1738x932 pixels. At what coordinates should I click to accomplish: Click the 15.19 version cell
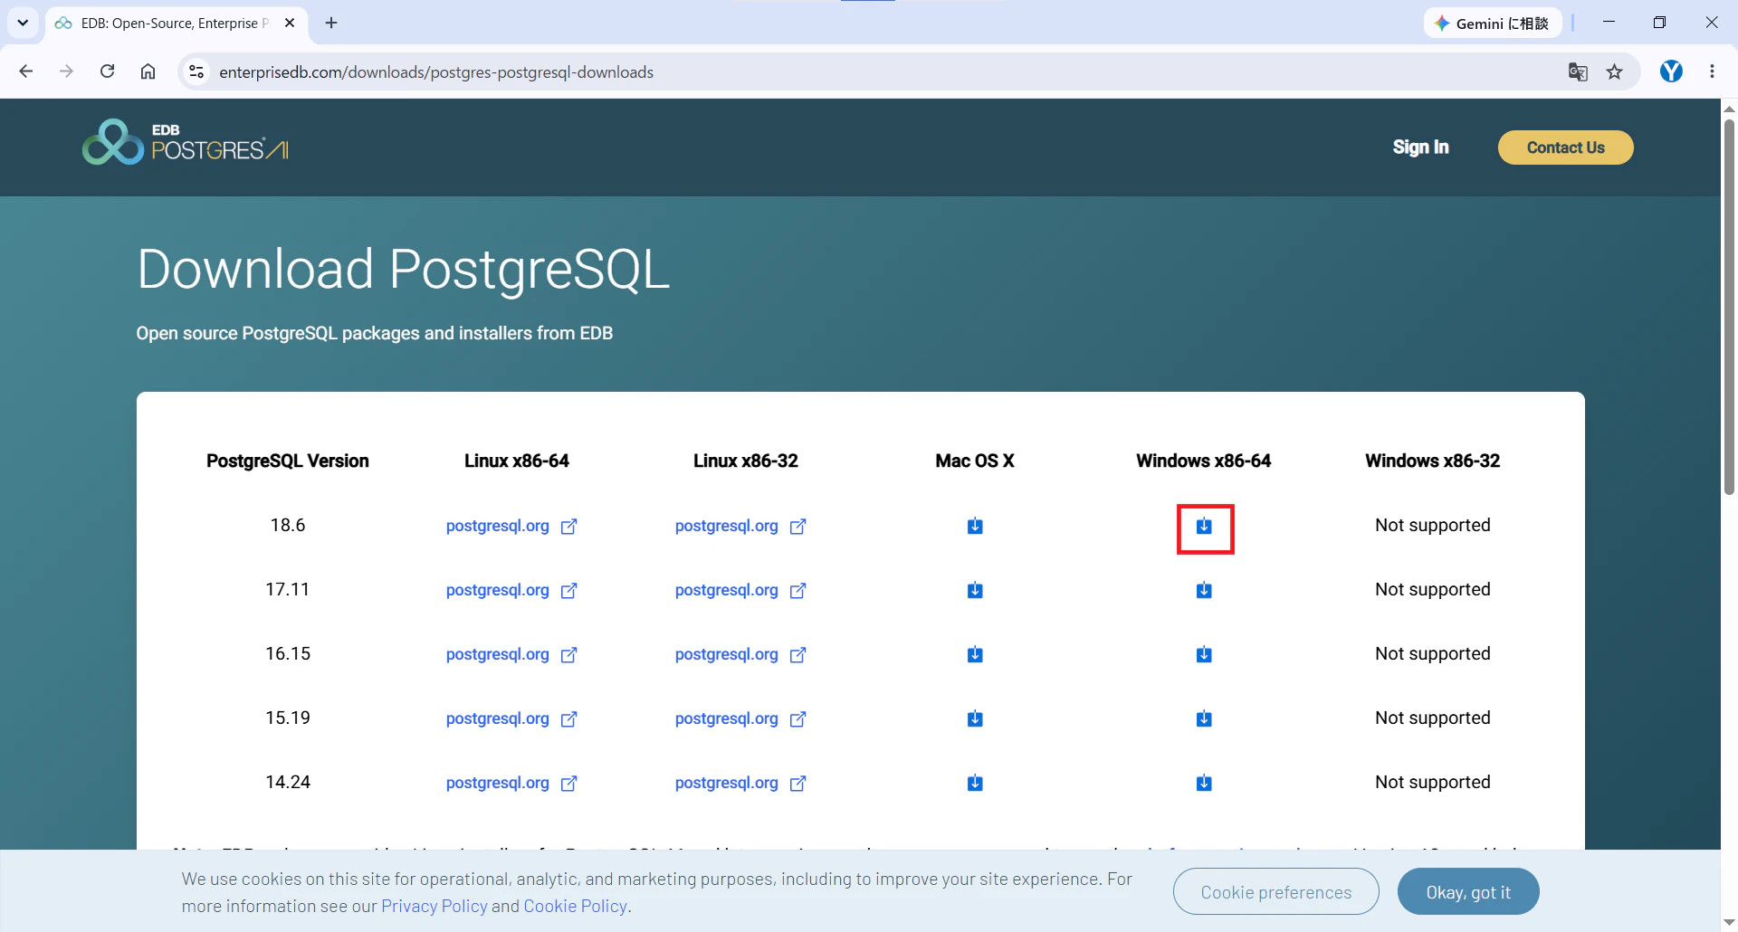(x=288, y=718)
